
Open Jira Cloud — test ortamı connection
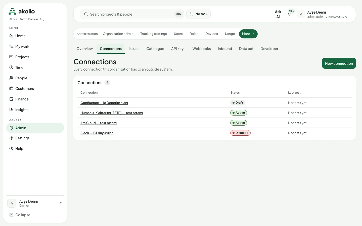click(99, 123)
